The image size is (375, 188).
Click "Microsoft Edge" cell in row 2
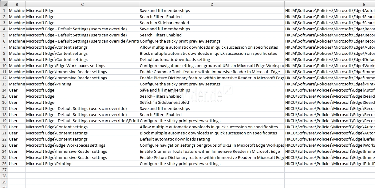coord(82,17)
